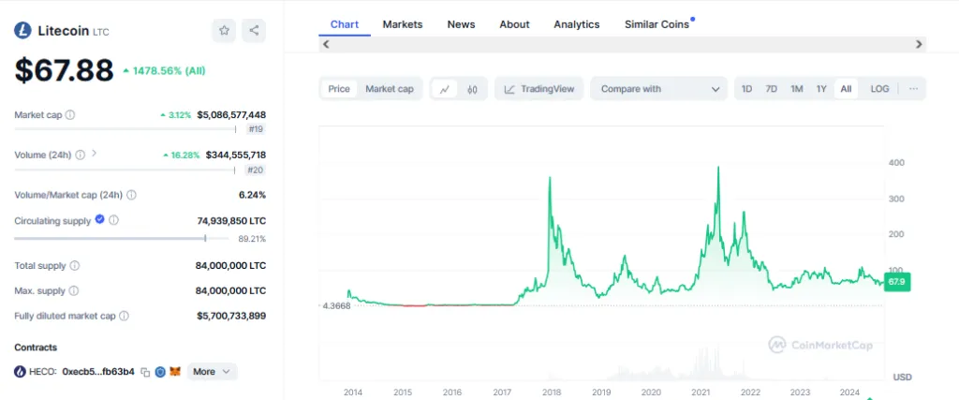
Task: Set chart range to 1M
Action: pos(796,89)
